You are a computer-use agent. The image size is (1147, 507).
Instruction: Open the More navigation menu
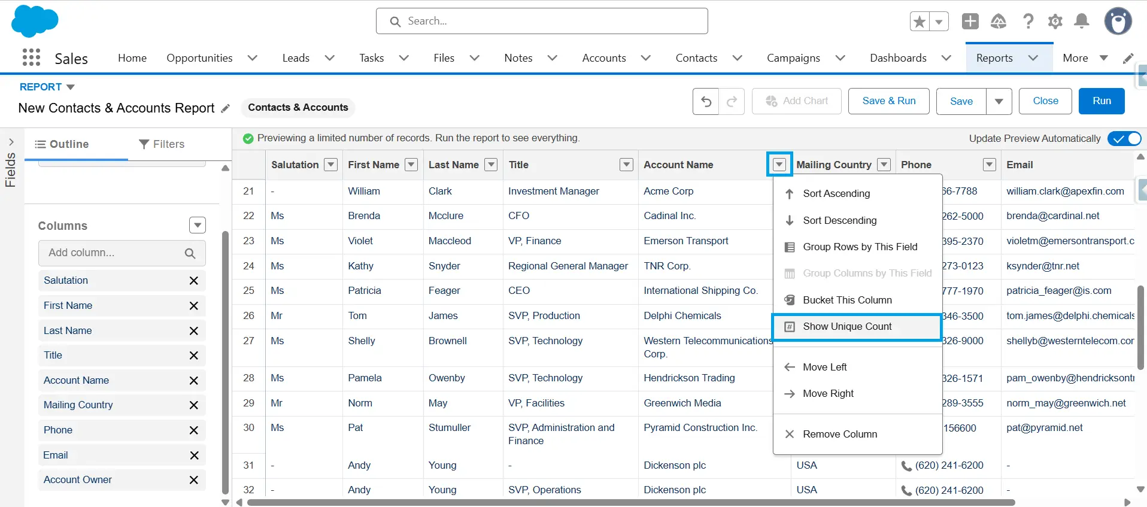[x=1085, y=58]
